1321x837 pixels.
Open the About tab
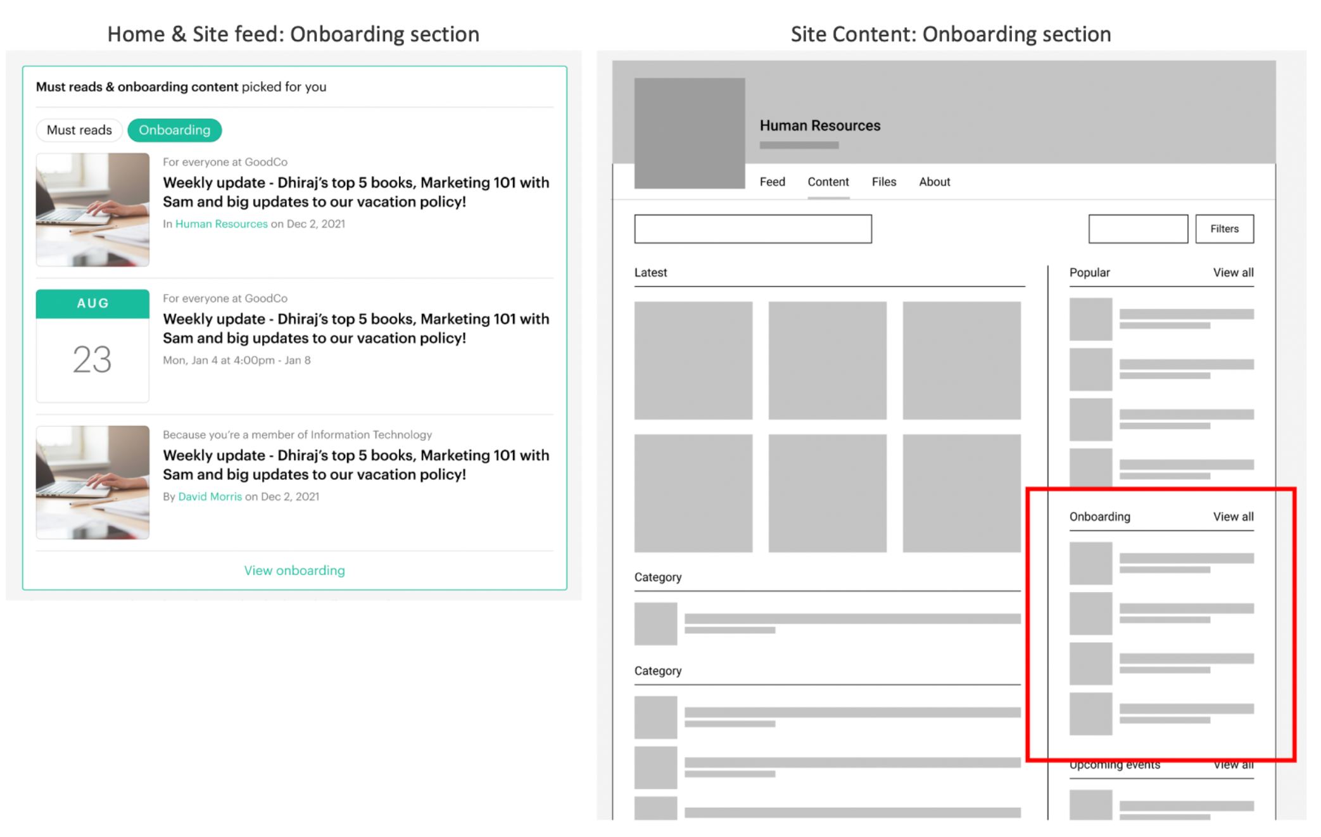point(934,182)
